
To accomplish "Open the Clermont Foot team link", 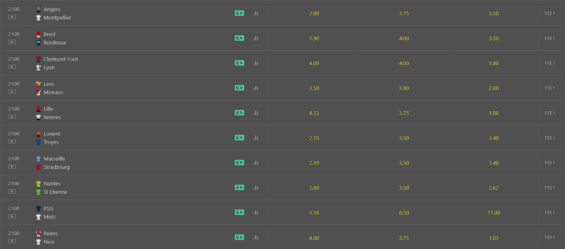I will pos(61,59).
